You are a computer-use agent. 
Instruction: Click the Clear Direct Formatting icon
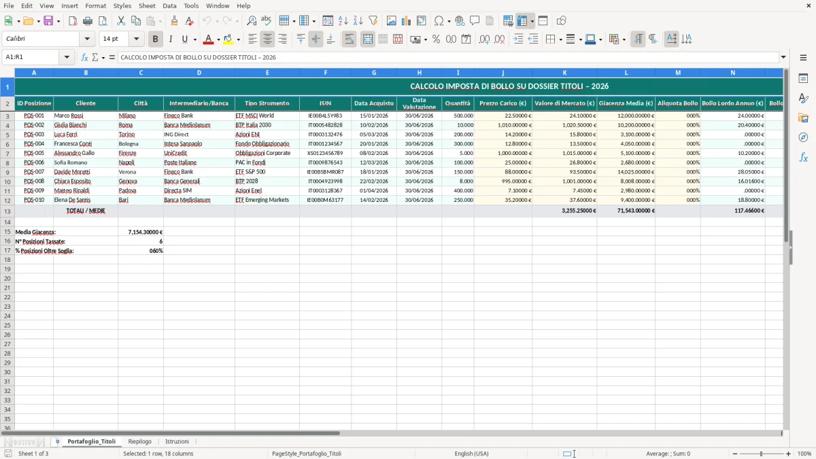tap(190, 21)
